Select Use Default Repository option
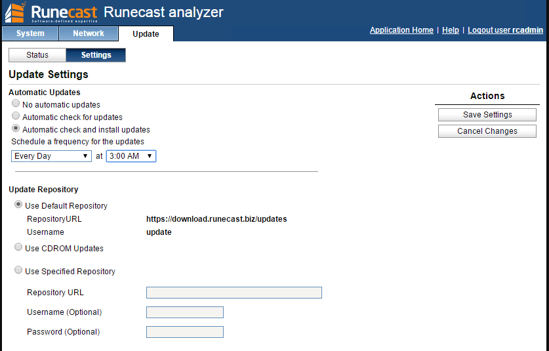The width and height of the screenshot is (549, 351). pos(18,205)
